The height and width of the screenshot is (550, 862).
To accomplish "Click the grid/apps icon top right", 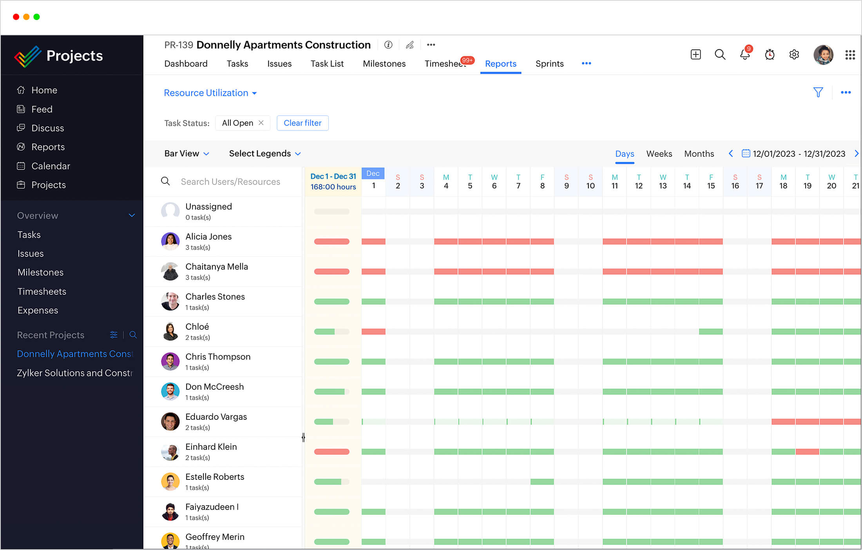I will tap(850, 54).
